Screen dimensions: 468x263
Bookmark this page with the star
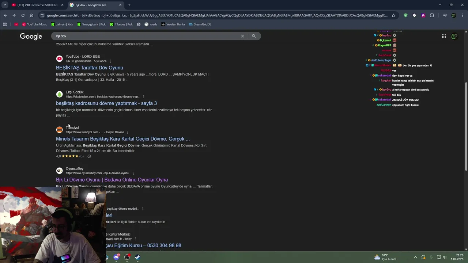393,15
